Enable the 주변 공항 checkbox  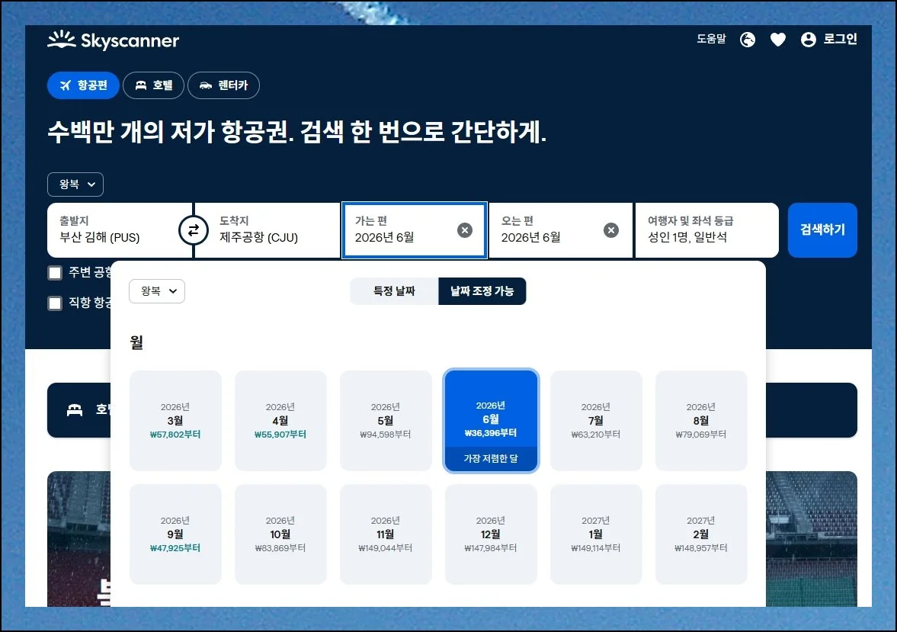pyautogui.click(x=54, y=272)
